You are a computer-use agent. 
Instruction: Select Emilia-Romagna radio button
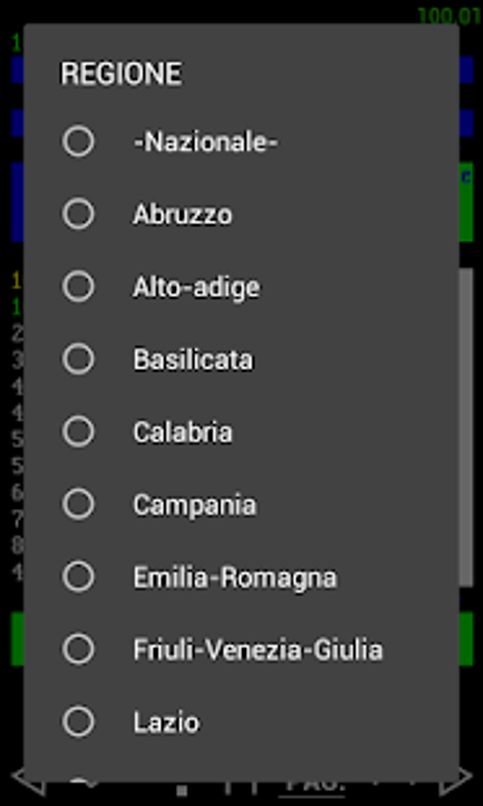click(78, 577)
